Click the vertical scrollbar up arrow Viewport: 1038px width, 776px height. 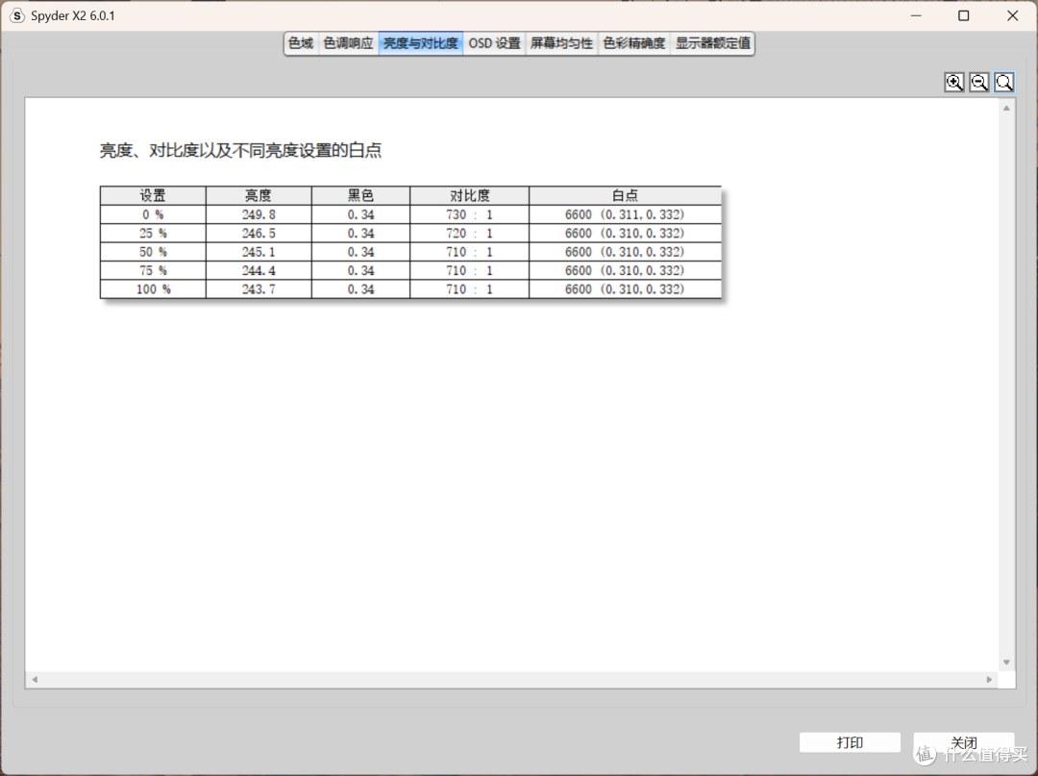(1007, 108)
